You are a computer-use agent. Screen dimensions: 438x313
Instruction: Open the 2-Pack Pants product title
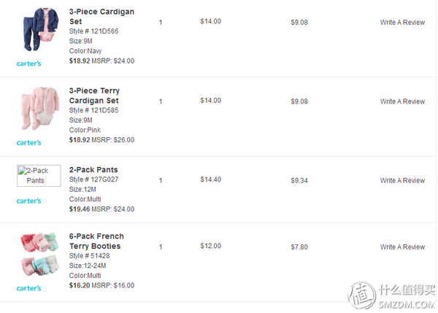point(93,170)
